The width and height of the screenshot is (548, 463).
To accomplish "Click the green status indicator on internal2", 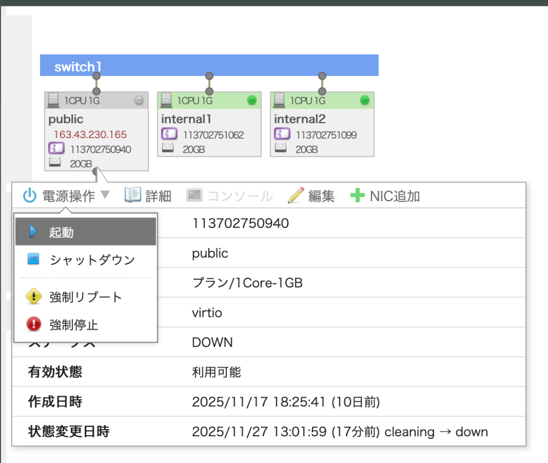I will click(x=364, y=100).
